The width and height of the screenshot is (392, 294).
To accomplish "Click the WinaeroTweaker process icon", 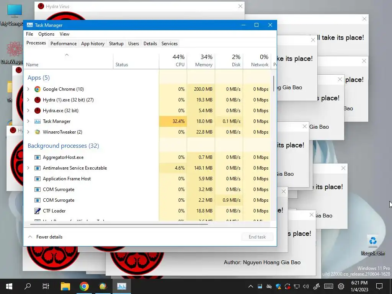I will pos(38,132).
